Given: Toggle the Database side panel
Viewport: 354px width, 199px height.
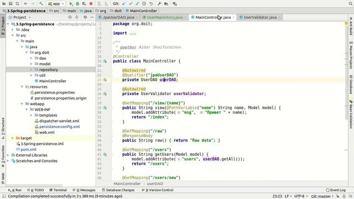Looking at the screenshot, I should pos(351,85).
